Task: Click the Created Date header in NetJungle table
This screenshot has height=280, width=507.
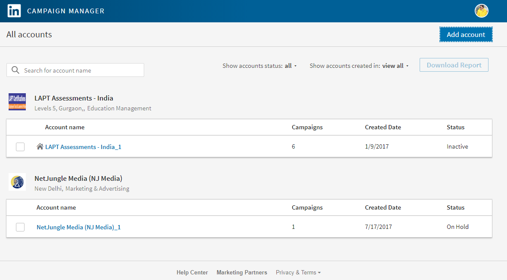Action: (x=383, y=207)
